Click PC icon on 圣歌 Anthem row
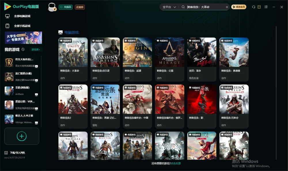This screenshot has width=288, height=171. pyautogui.click(x=36, y=94)
